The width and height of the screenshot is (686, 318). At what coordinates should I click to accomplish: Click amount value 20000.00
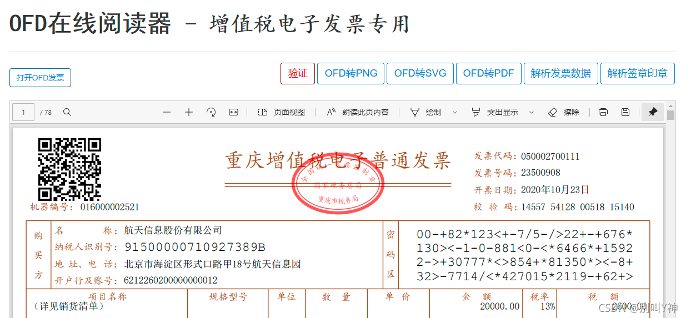click(x=500, y=306)
